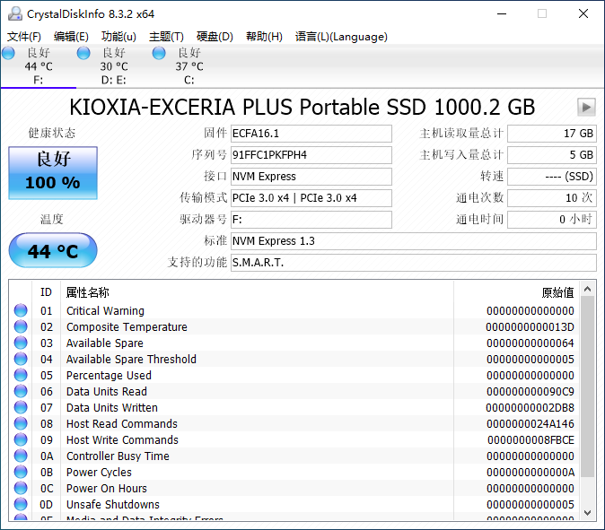Open the 功能(u) menu

point(118,37)
